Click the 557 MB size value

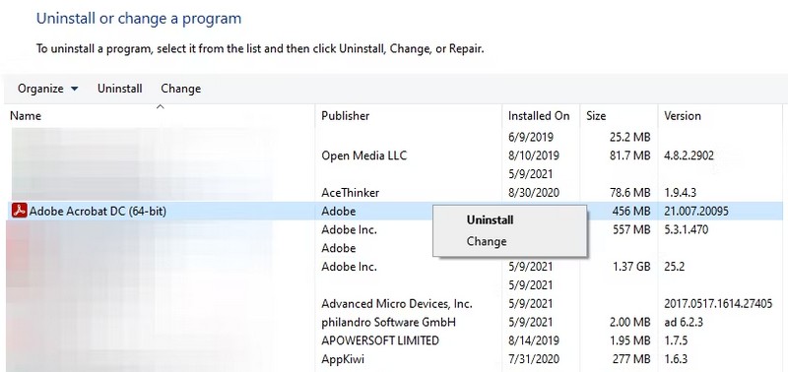coord(631,230)
